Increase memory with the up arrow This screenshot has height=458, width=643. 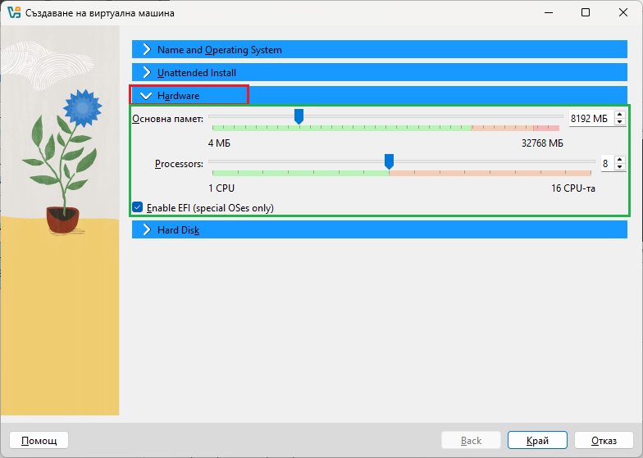620,115
